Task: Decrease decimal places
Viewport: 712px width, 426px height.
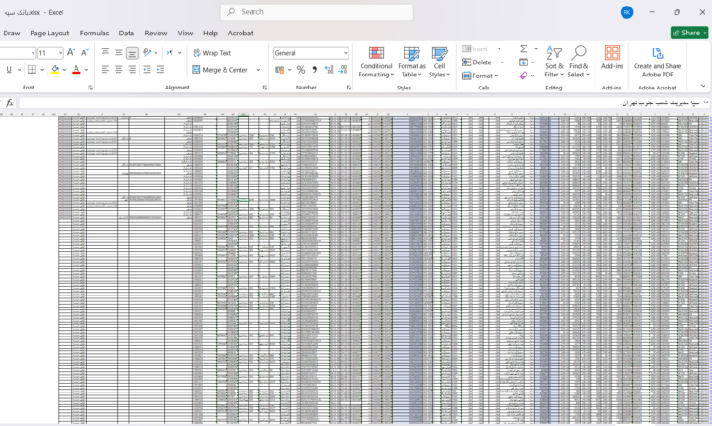Action: coord(343,70)
